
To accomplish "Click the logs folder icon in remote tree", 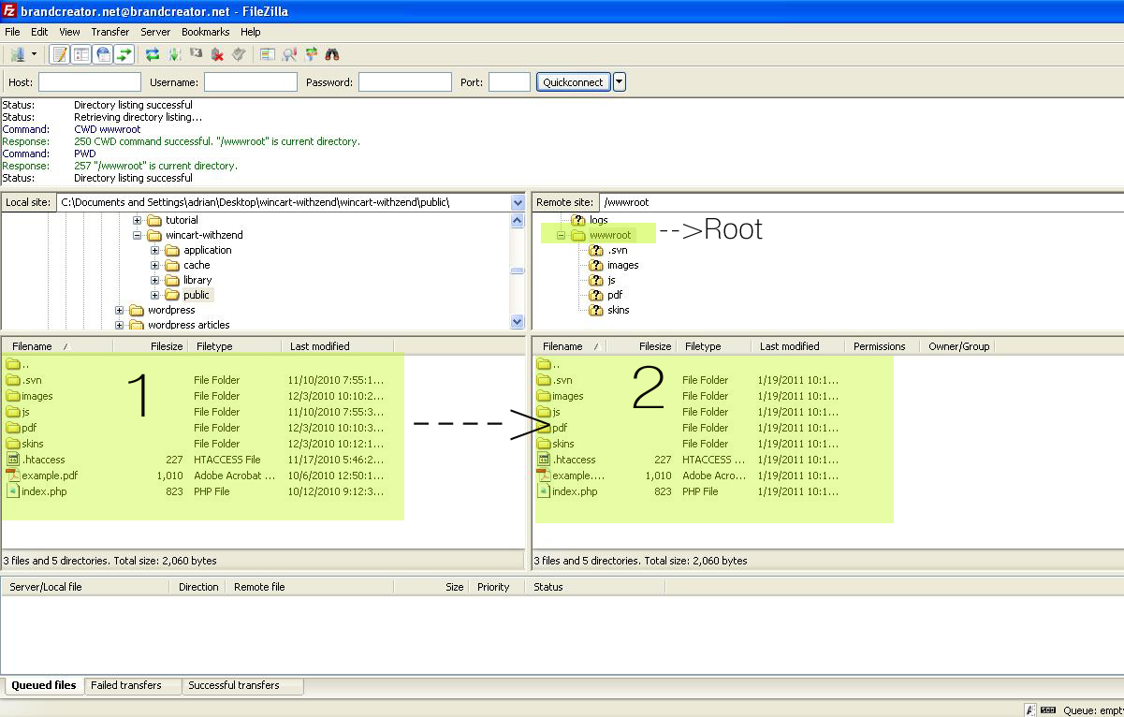I will [577, 220].
